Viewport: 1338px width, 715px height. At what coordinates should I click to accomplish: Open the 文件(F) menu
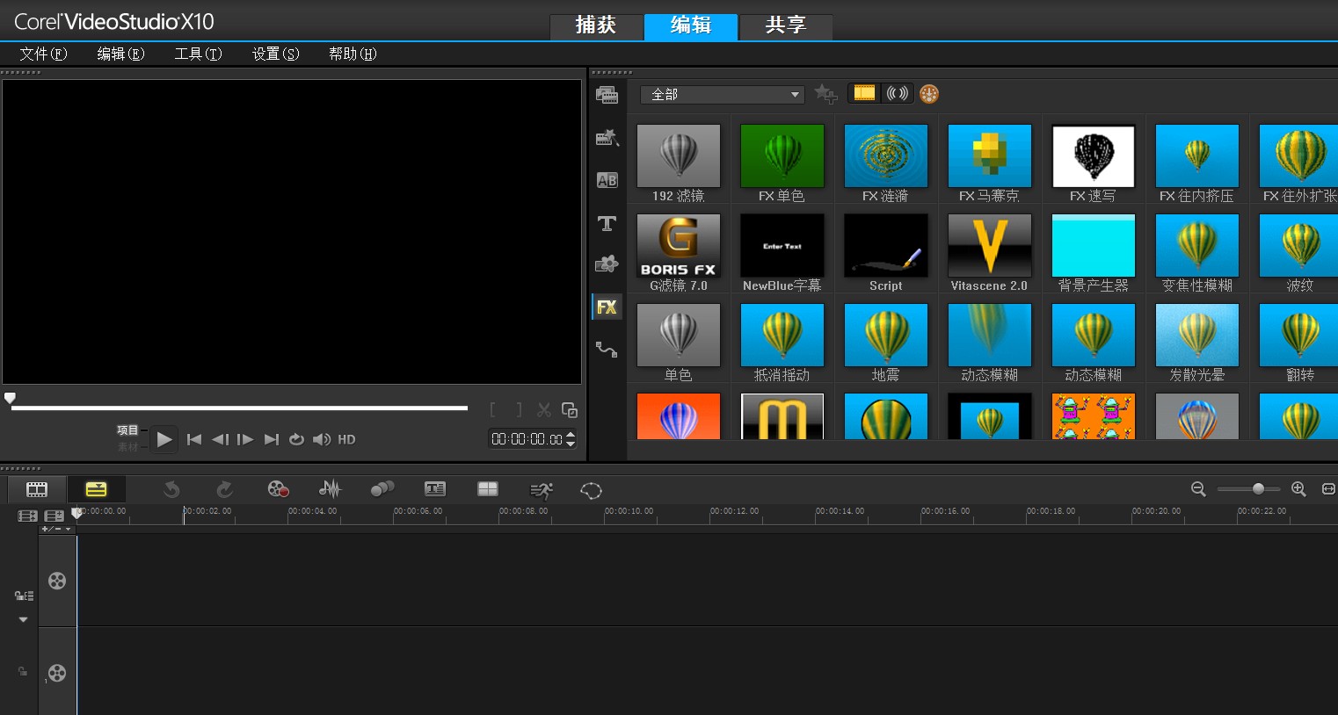pyautogui.click(x=43, y=54)
